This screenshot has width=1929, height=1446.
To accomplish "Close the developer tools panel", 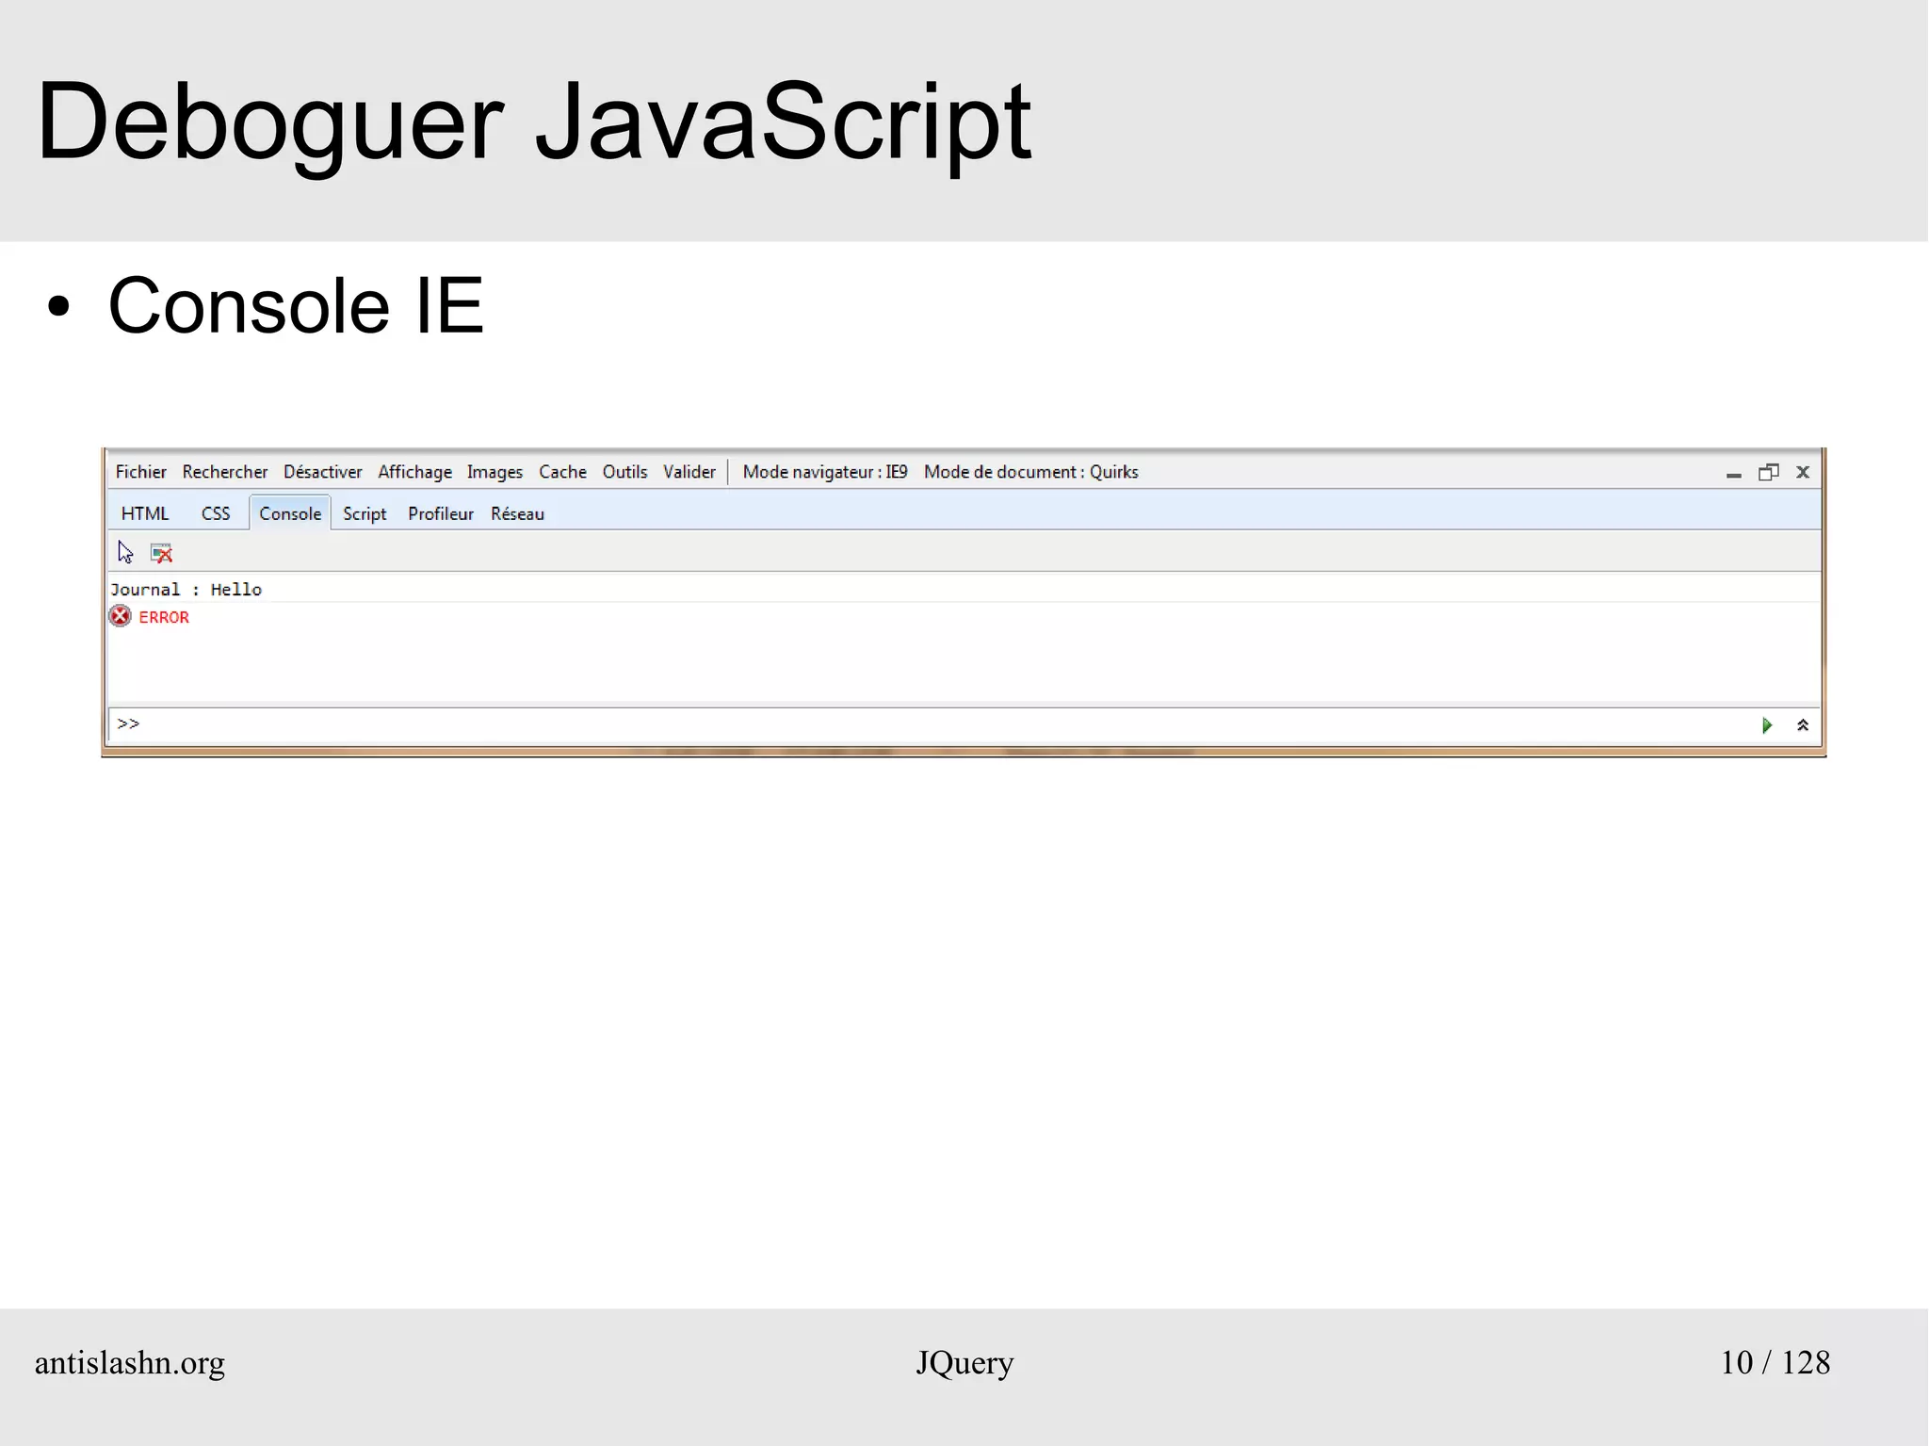I will (1803, 472).
